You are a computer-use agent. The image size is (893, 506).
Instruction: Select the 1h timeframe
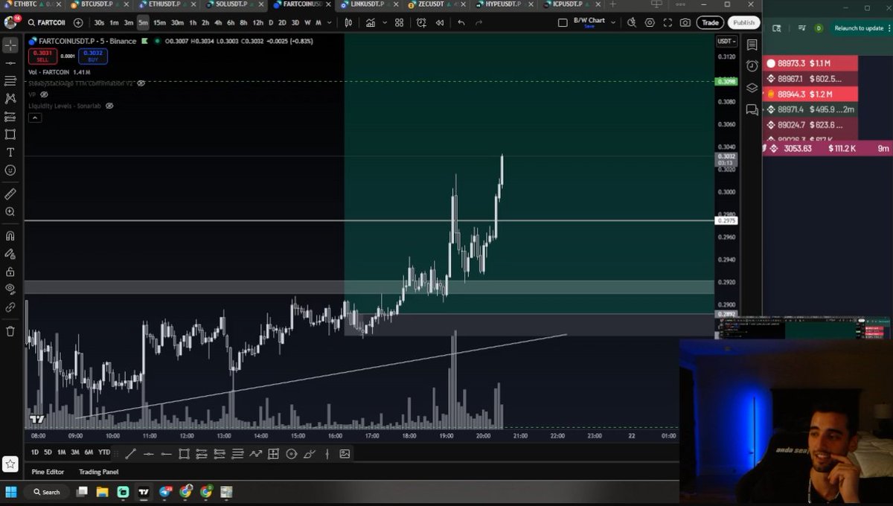coord(193,23)
